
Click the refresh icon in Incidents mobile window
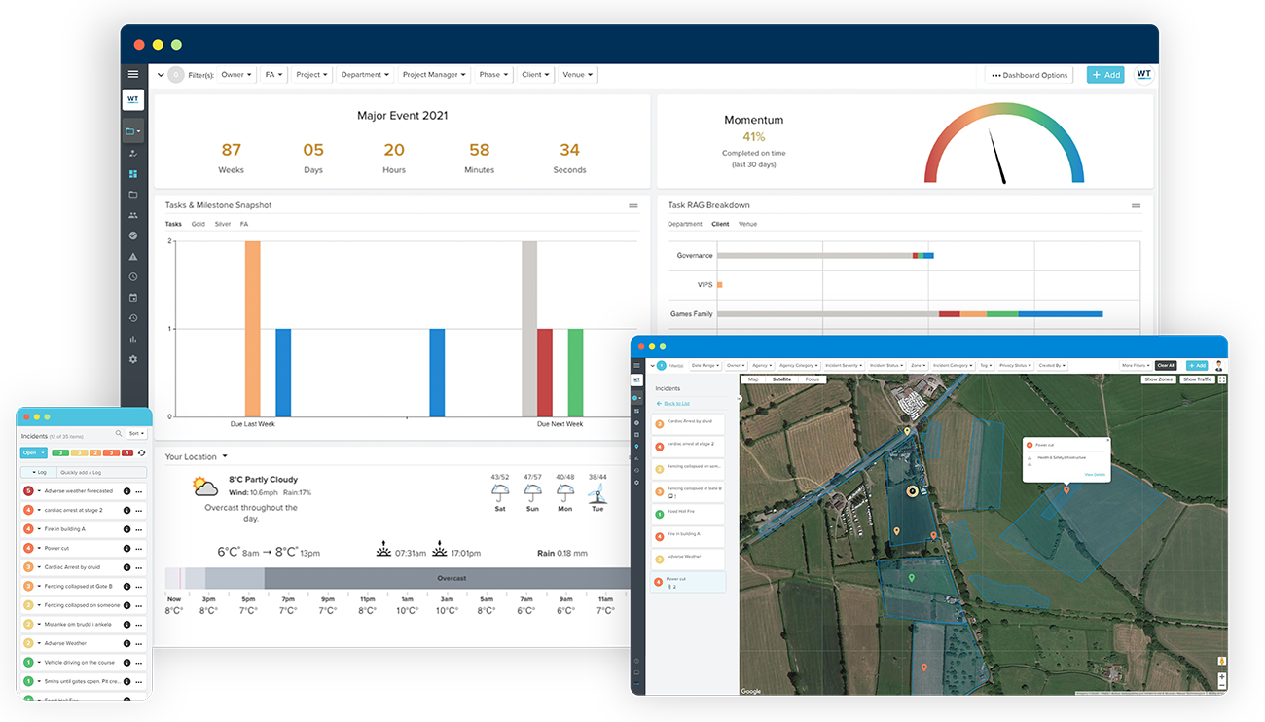click(142, 452)
